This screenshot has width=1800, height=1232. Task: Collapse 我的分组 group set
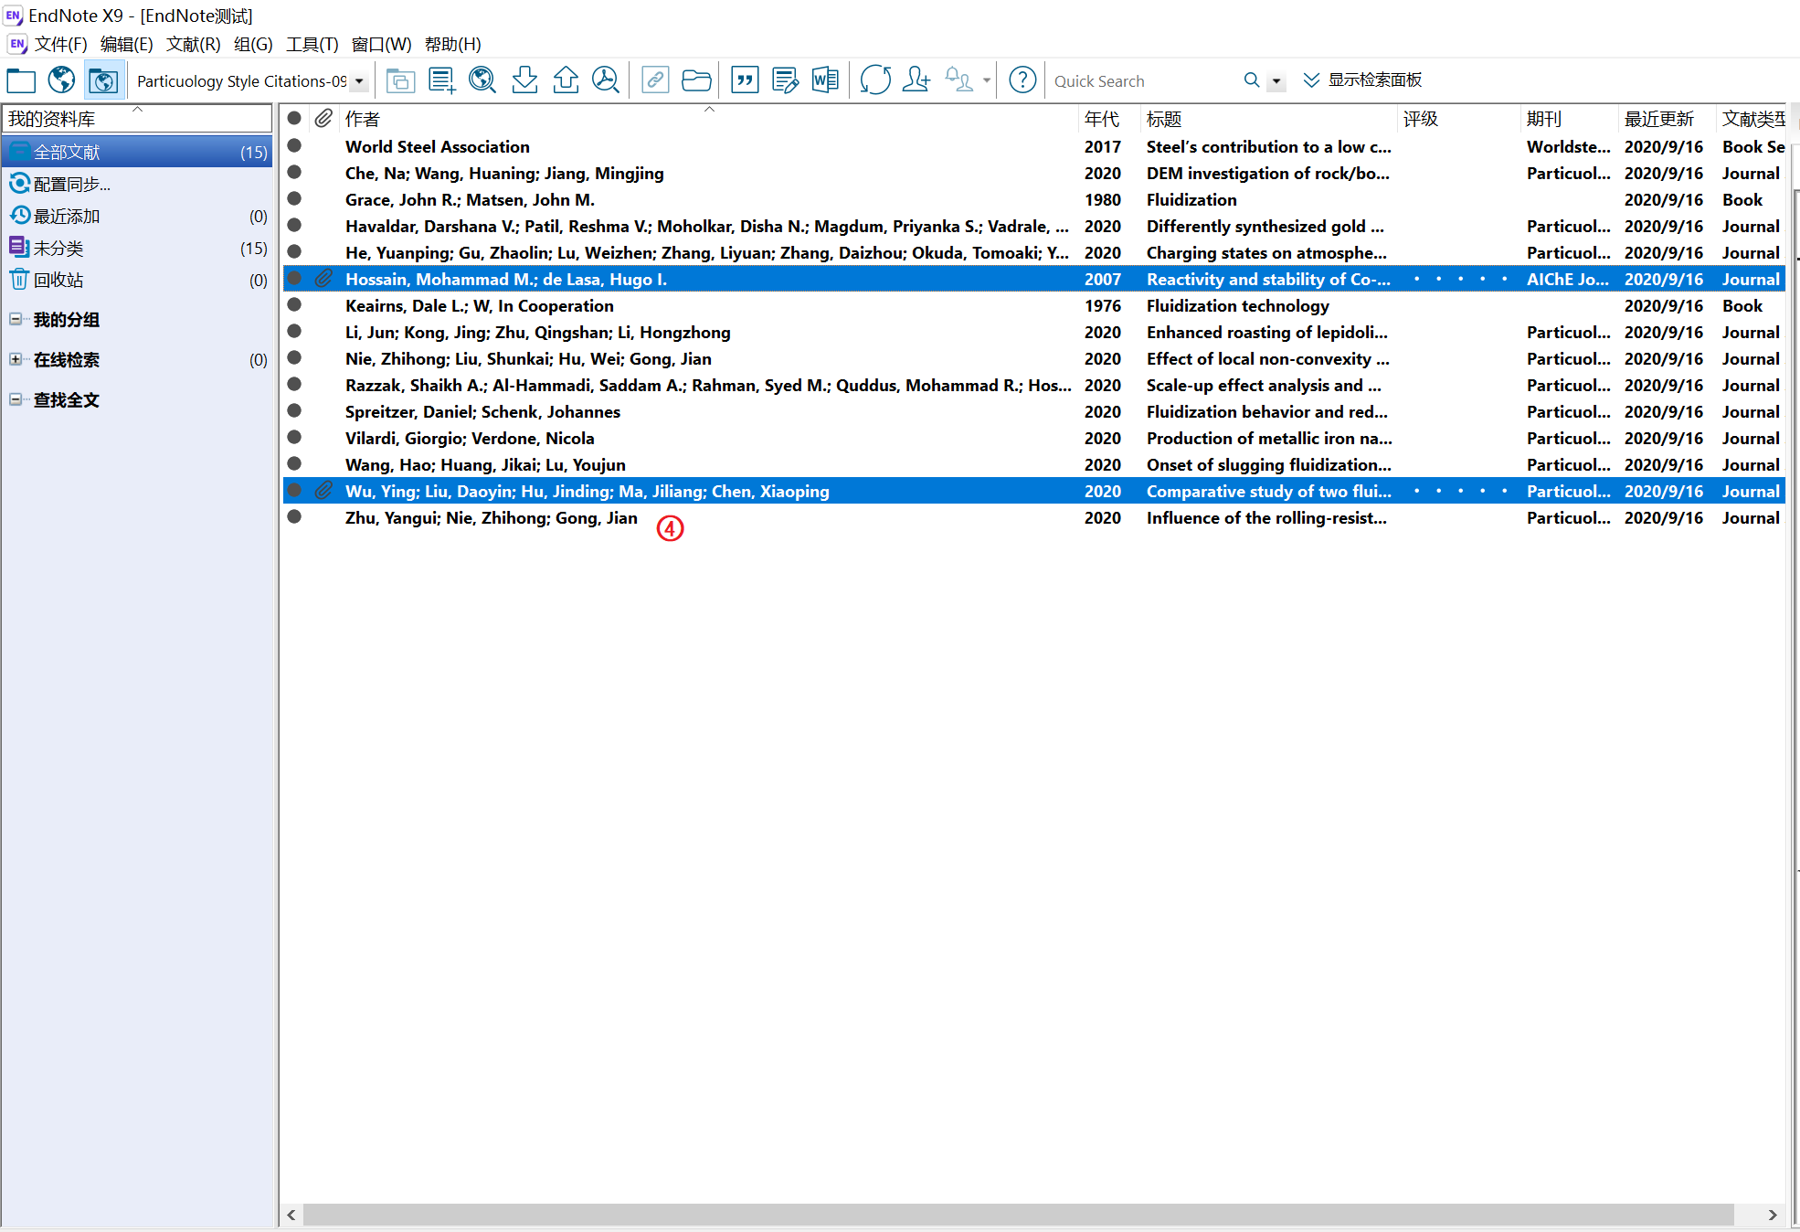[x=16, y=319]
